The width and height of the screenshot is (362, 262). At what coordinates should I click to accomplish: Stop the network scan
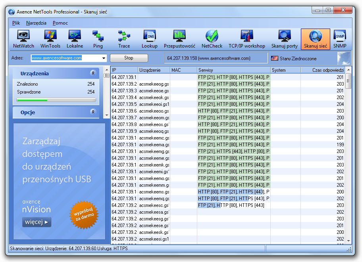(x=129, y=58)
